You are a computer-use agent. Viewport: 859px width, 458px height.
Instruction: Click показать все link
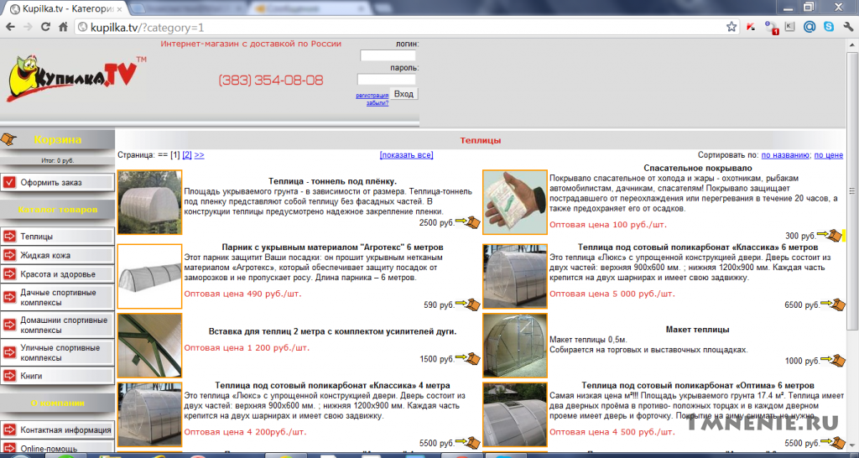[x=407, y=155]
